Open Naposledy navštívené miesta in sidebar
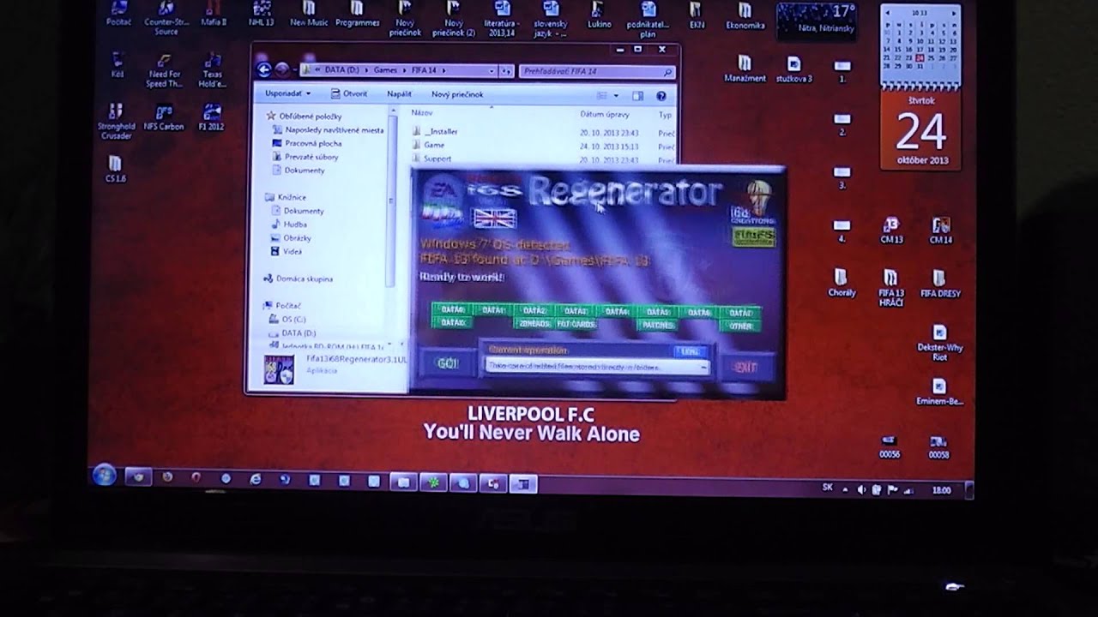1098x617 pixels. 328,130
